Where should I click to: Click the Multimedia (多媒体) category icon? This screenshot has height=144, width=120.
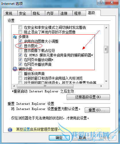(15, 37)
